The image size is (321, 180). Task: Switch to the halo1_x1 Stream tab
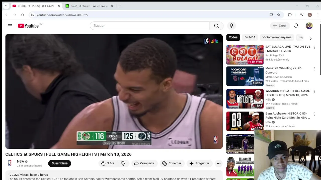click(89, 6)
